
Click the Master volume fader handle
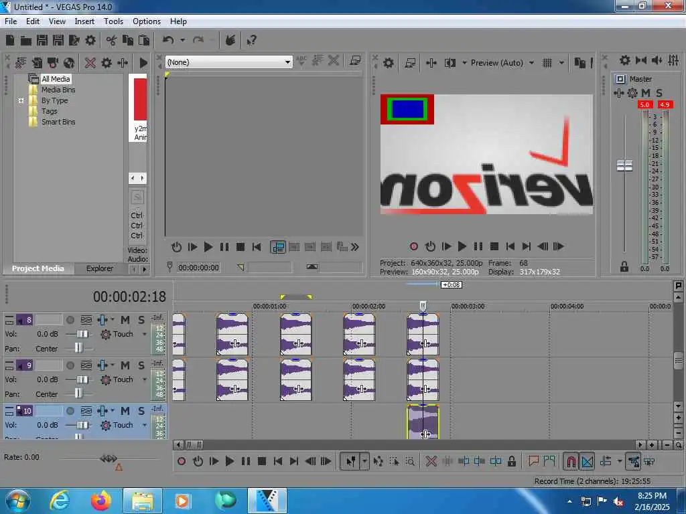click(624, 166)
